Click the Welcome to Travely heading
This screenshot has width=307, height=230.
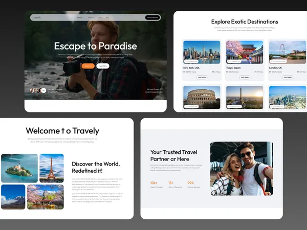62,131
